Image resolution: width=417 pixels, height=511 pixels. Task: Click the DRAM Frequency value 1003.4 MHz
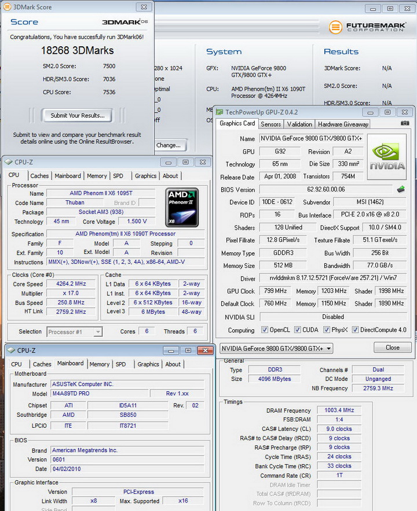pos(339,410)
